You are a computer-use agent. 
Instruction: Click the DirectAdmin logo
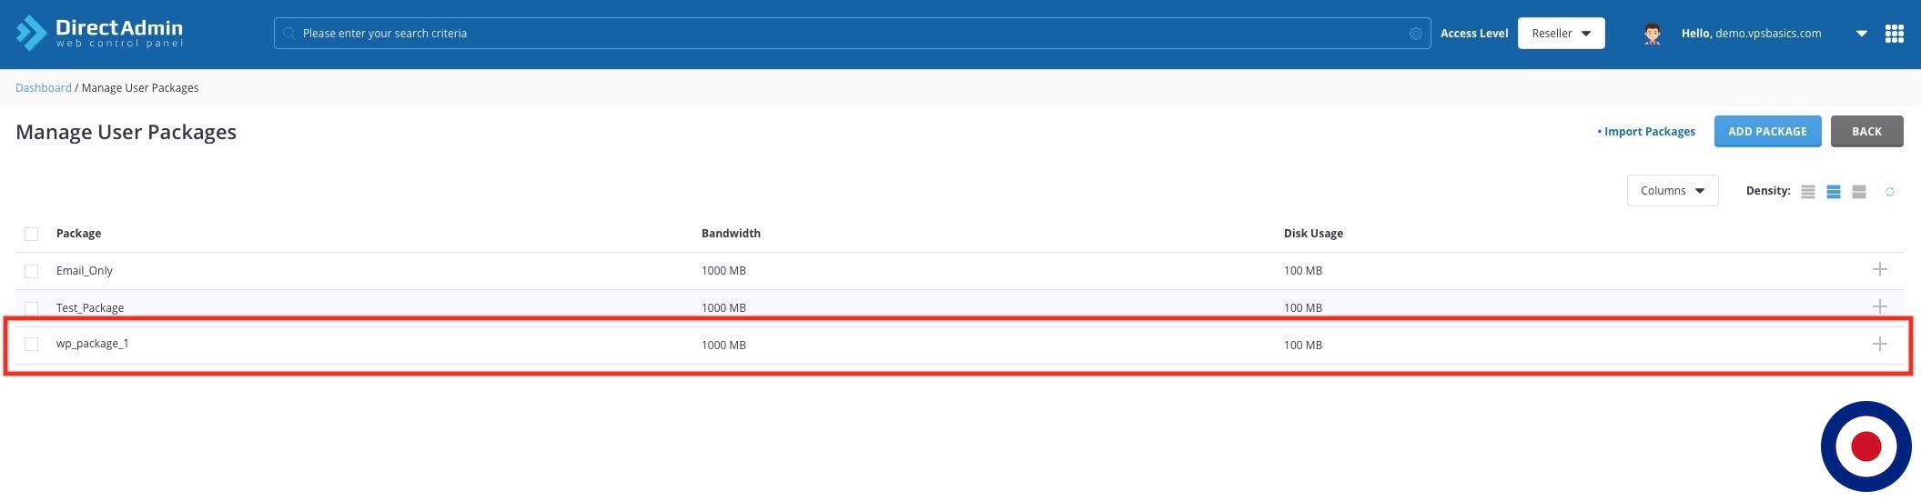point(99,33)
